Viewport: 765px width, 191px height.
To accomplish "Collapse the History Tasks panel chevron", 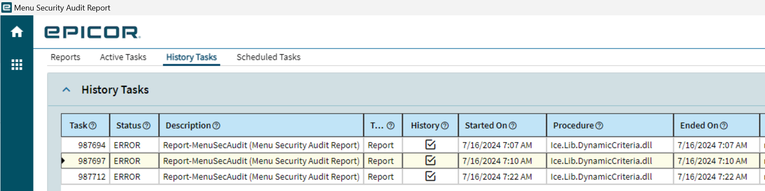I will click(66, 90).
